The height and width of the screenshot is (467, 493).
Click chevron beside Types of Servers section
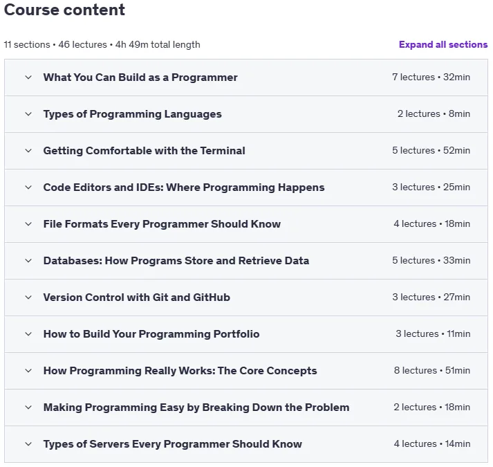pyautogui.click(x=28, y=444)
